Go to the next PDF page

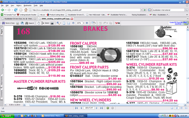(x=97, y=108)
